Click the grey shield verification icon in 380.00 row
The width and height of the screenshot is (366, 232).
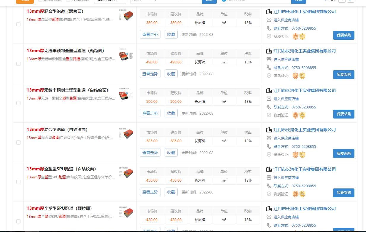coord(269,36)
